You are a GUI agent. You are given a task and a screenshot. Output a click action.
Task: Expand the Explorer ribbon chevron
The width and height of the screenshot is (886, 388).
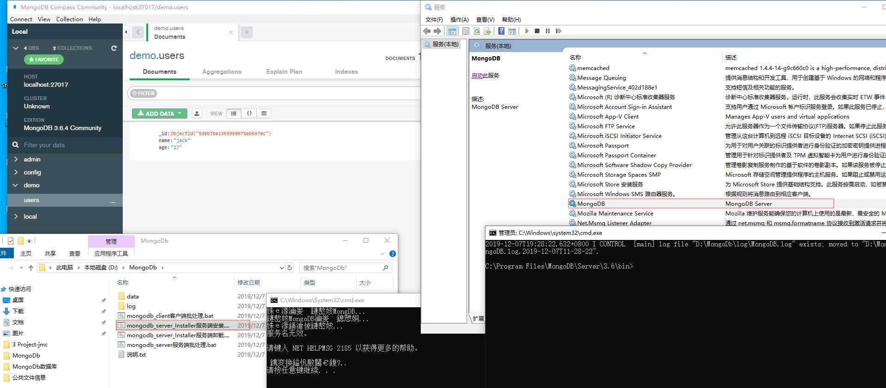(382, 254)
